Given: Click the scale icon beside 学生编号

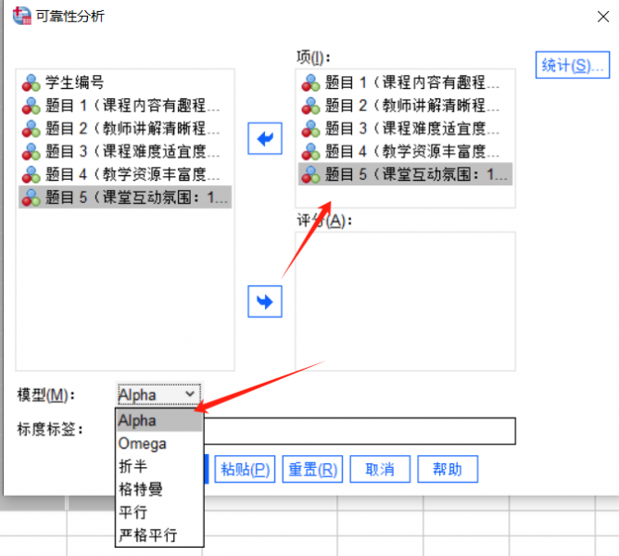Looking at the screenshot, I should [32, 82].
